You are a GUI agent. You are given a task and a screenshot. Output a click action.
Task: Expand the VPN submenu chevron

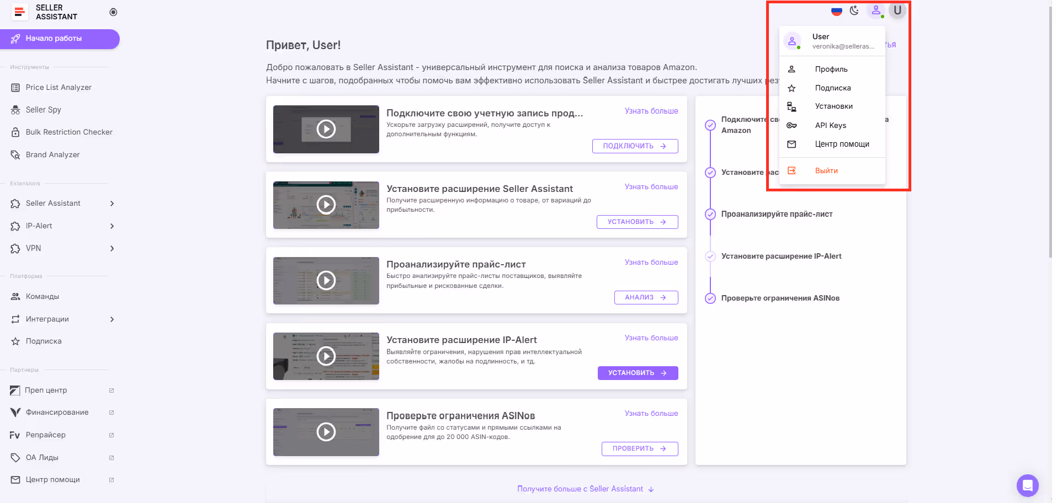112,249
